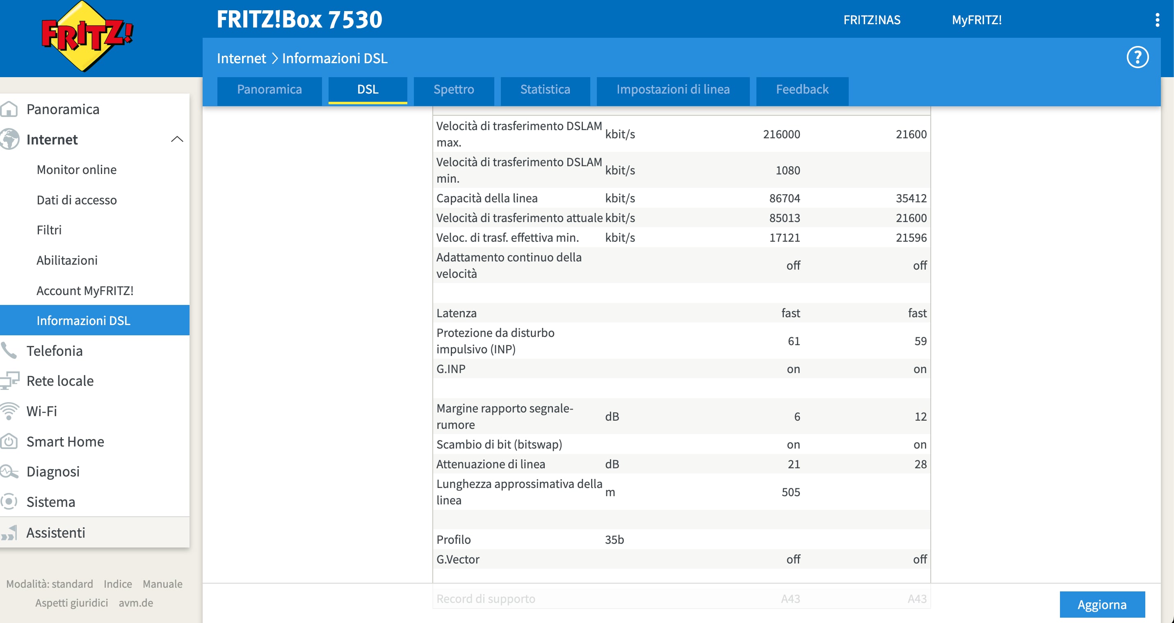The width and height of the screenshot is (1174, 623).
Task: Click the 85013 current transfer speed value
Action: point(784,218)
